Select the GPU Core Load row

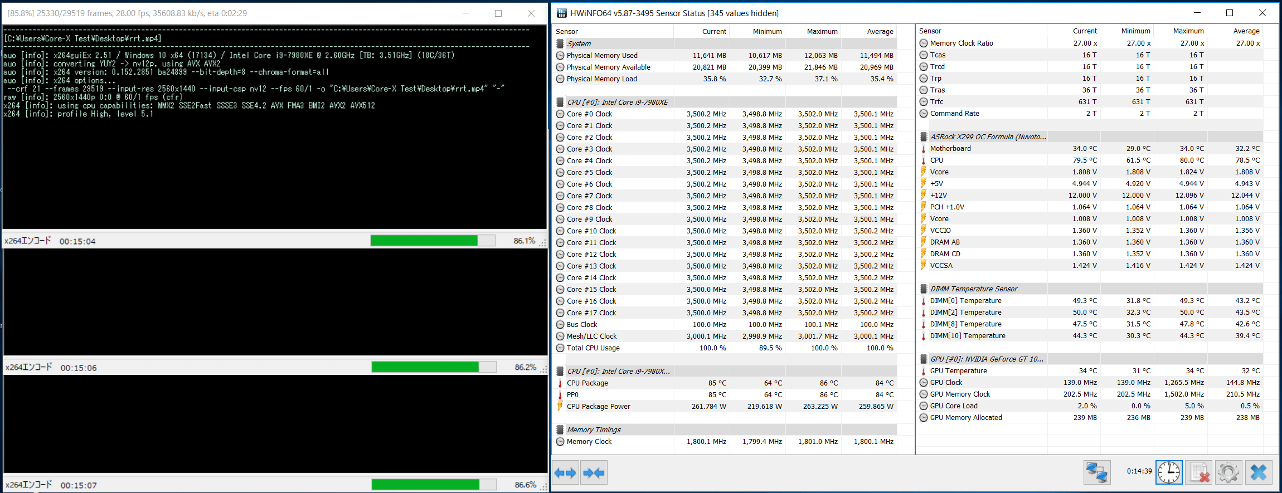coord(1090,406)
